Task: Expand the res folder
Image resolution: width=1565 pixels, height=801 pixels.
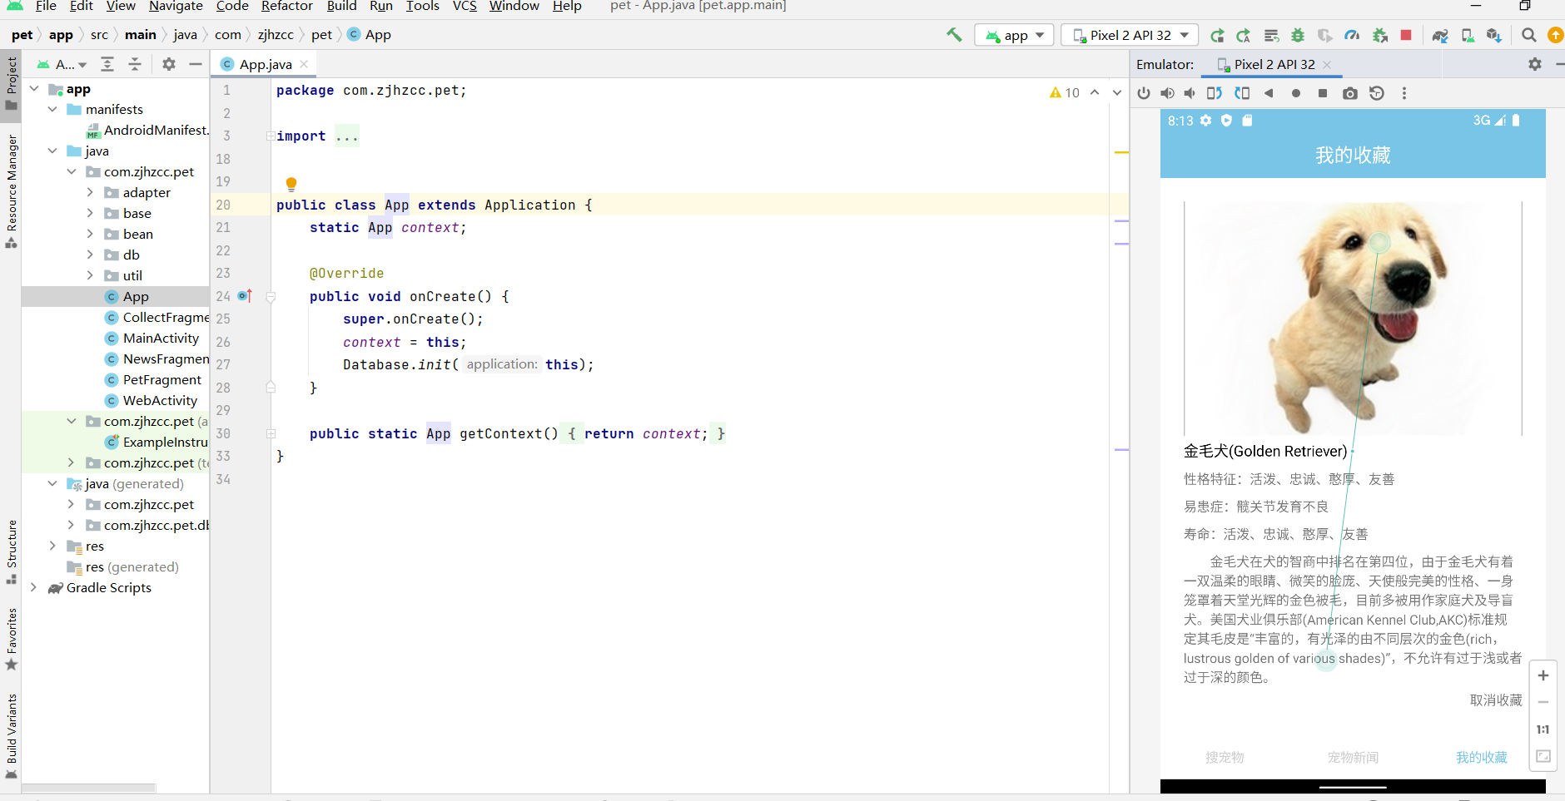Action: tap(52, 546)
